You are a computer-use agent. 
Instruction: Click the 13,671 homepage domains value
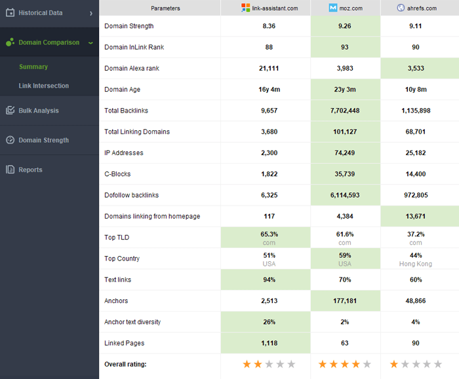(416, 216)
